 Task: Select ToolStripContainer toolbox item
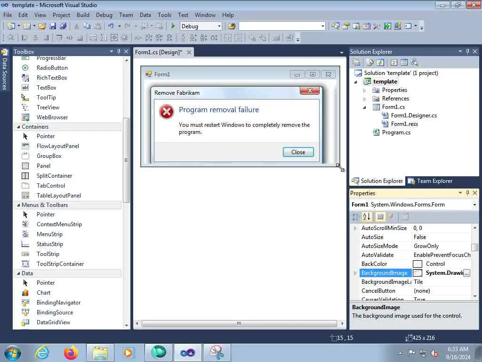(x=60, y=263)
